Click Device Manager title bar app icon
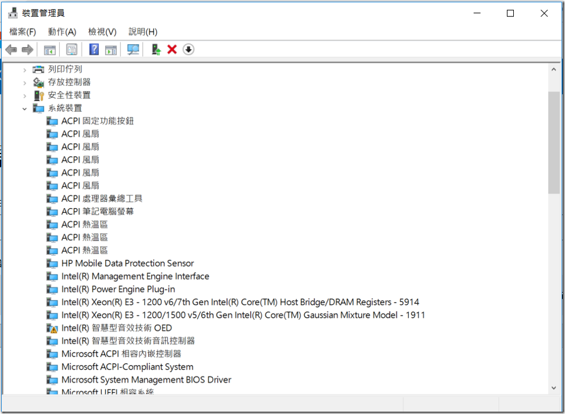This screenshot has height=414, width=565. click(x=13, y=13)
